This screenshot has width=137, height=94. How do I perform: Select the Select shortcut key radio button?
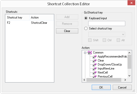click(x=86, y=28)
